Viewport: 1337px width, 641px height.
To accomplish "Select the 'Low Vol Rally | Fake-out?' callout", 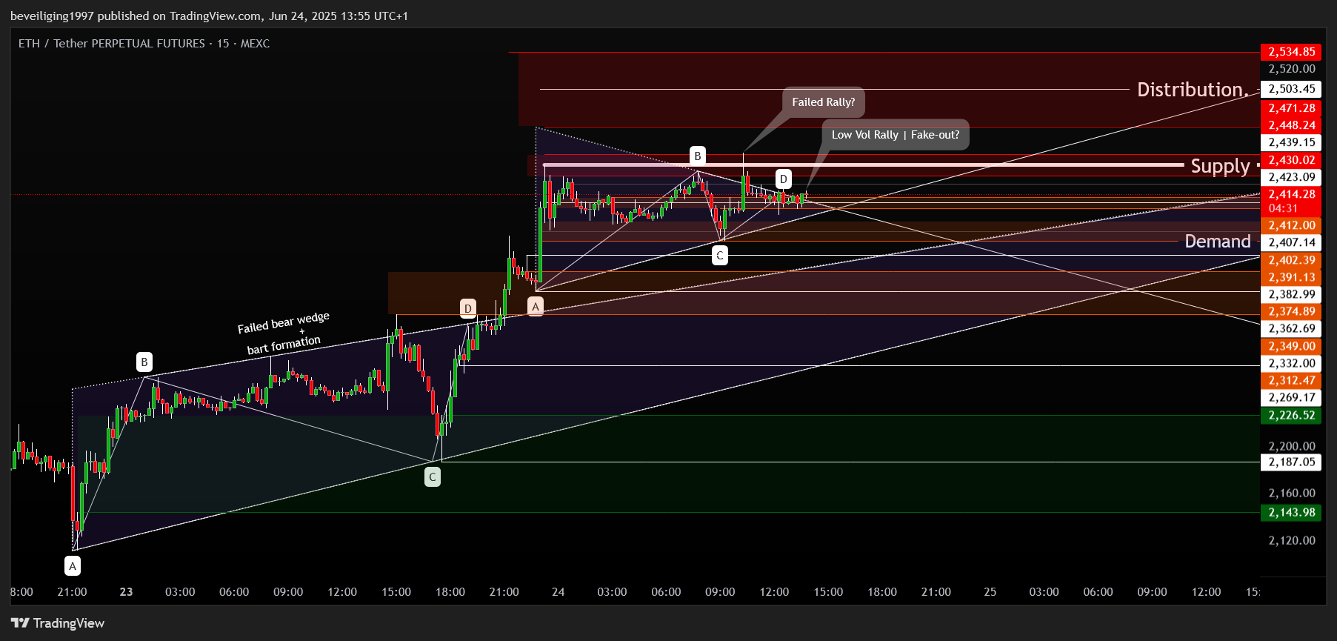I will 896,135.
